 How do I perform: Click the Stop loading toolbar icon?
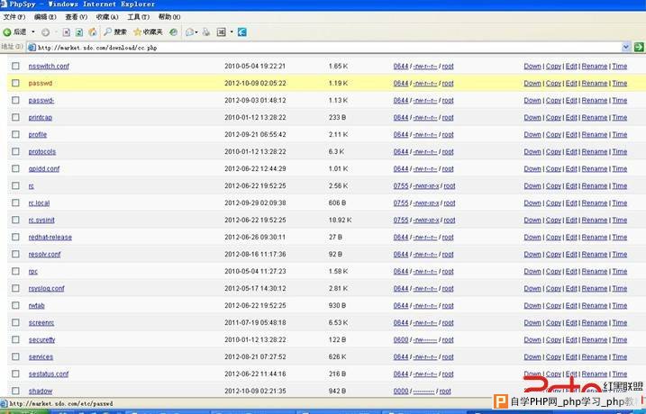click(67, 32)
